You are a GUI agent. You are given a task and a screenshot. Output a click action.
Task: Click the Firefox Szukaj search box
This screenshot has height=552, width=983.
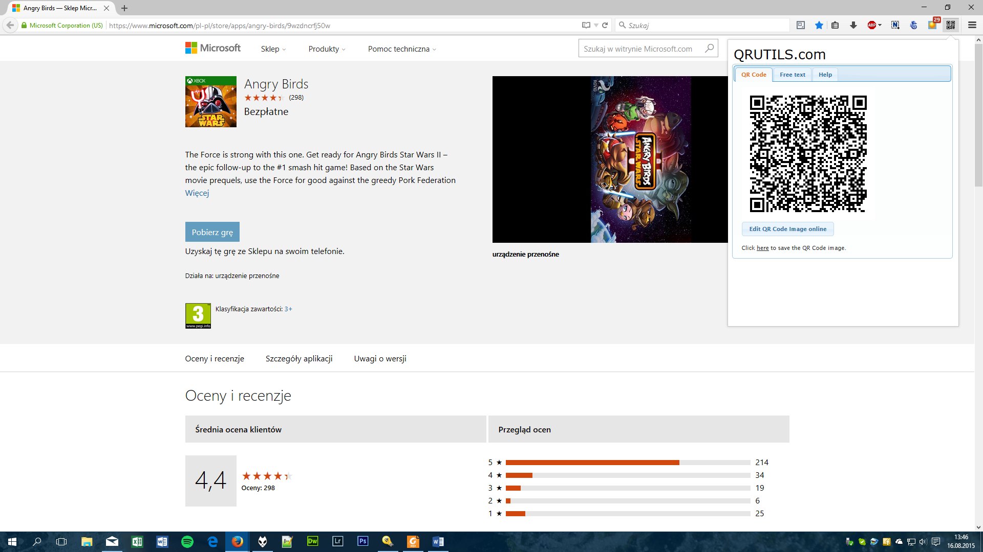[x=702, y=25]
